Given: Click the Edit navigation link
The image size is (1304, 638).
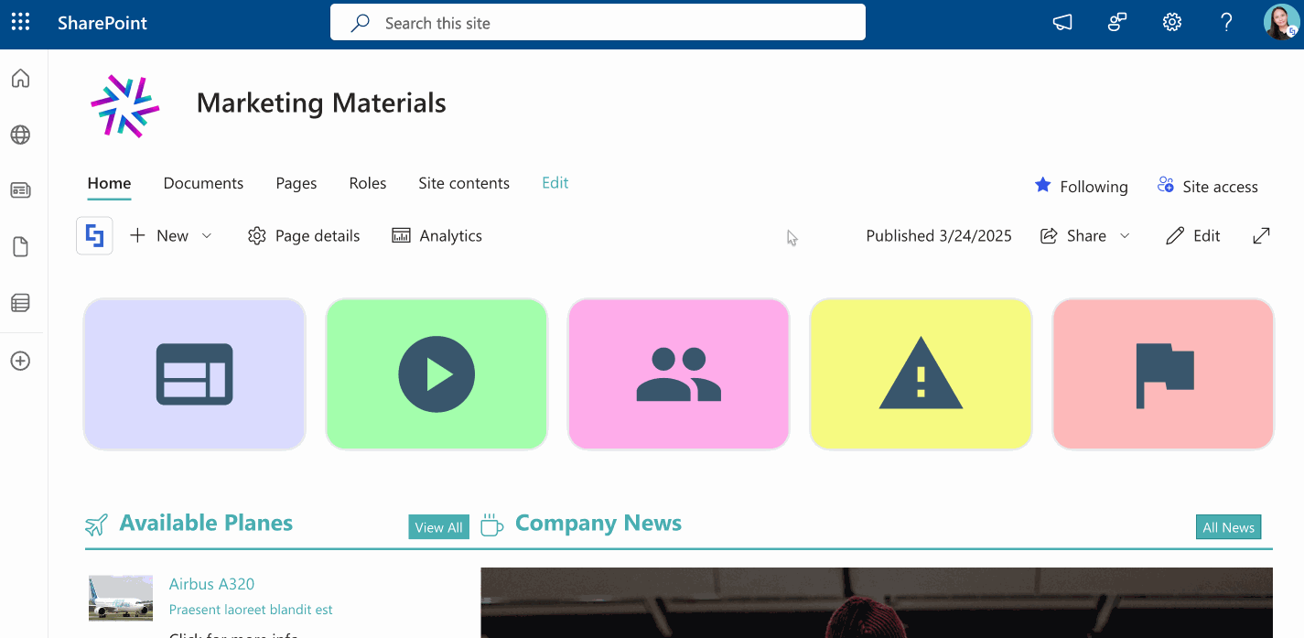Looking at the screenshot, I should pyautogui.click(x=555, y=183).
